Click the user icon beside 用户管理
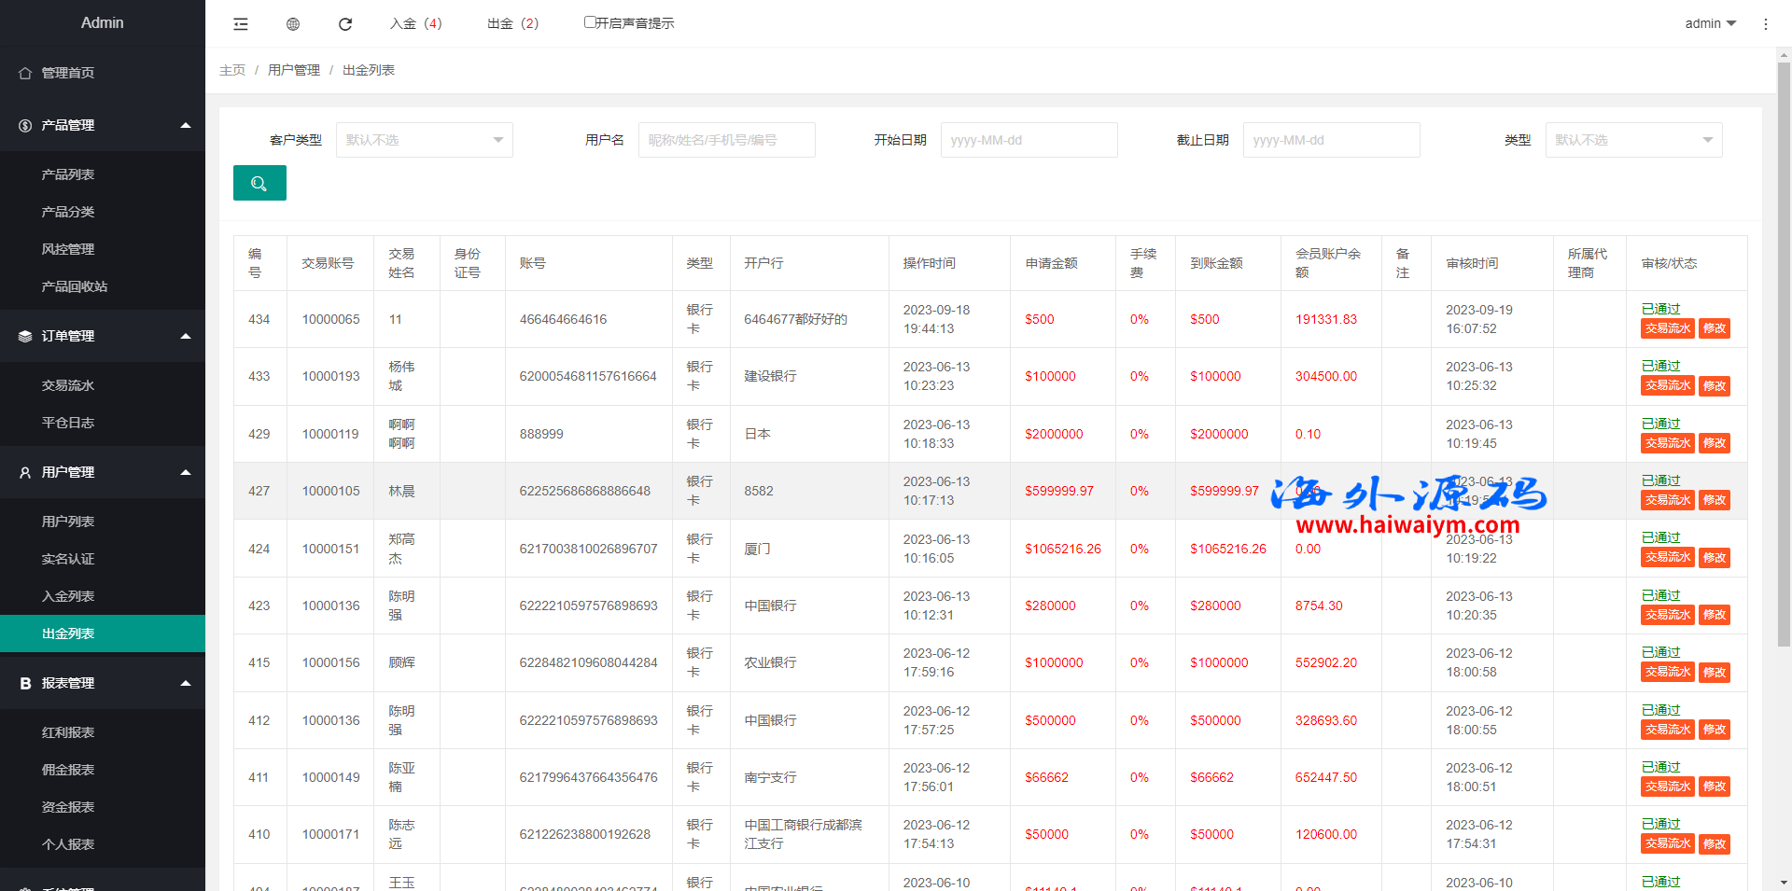This screenshot has height=891, width=1792. pyautogui.click(x=25, y=473)
